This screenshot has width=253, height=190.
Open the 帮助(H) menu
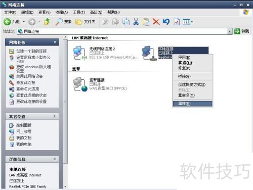[113, 12]
